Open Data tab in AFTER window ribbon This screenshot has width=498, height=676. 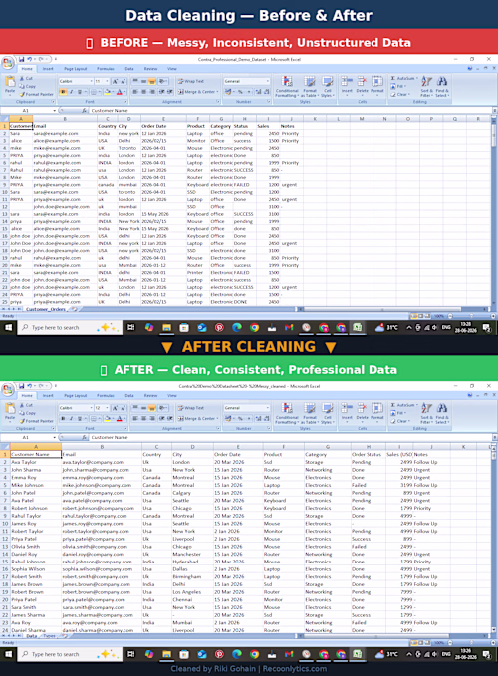129,396
